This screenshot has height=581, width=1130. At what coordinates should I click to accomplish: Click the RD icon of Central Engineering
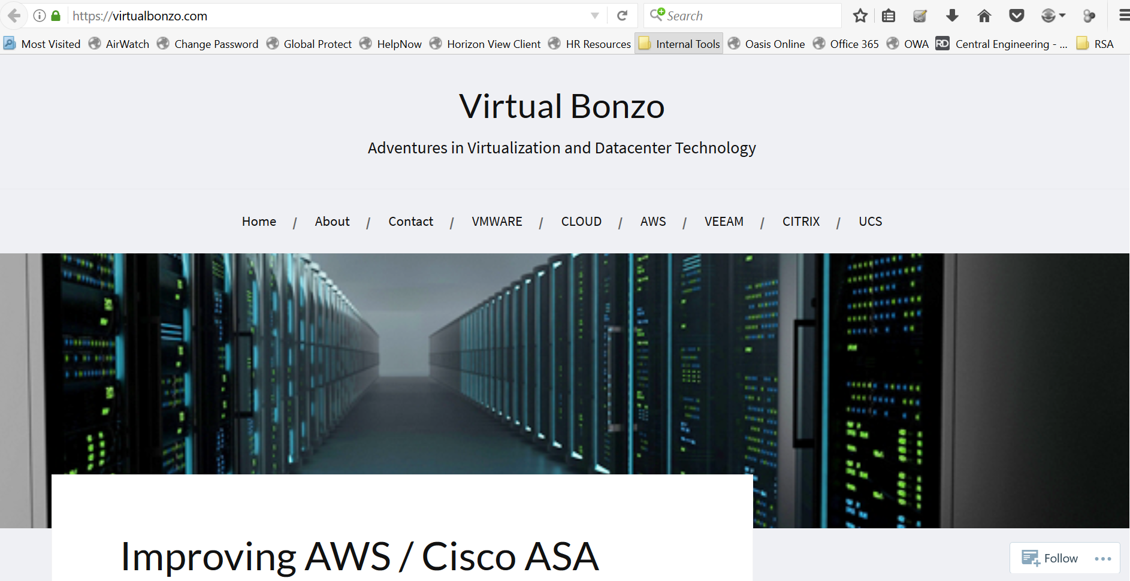click(x=942, y=43)
